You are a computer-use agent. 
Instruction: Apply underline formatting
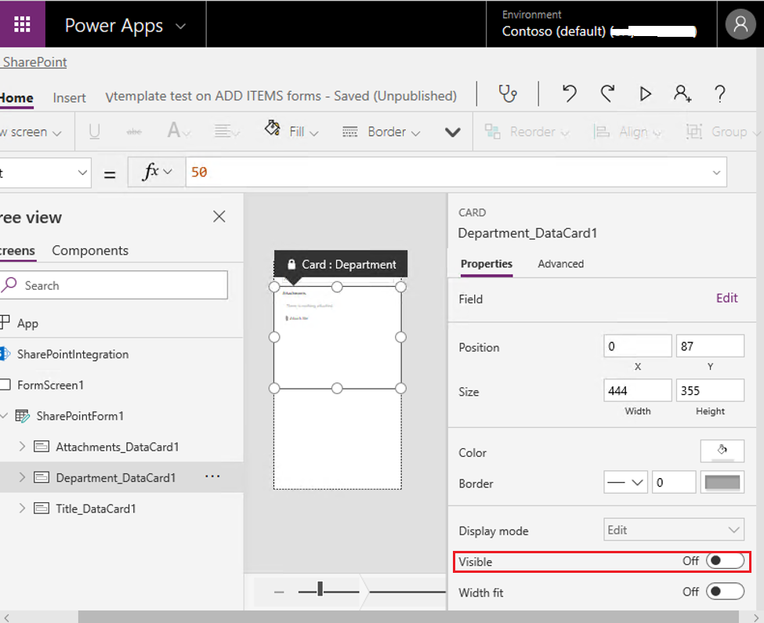coord(95,132)
